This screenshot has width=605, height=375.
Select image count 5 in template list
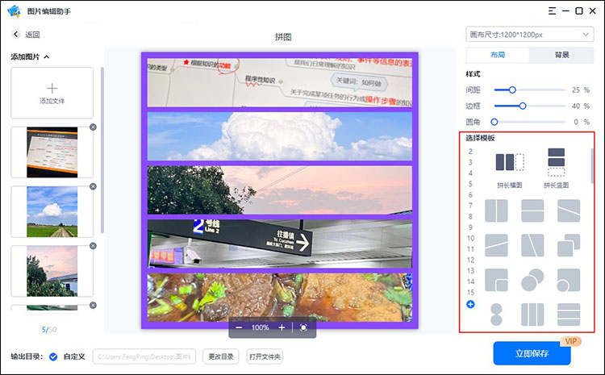tap(470, 184)
